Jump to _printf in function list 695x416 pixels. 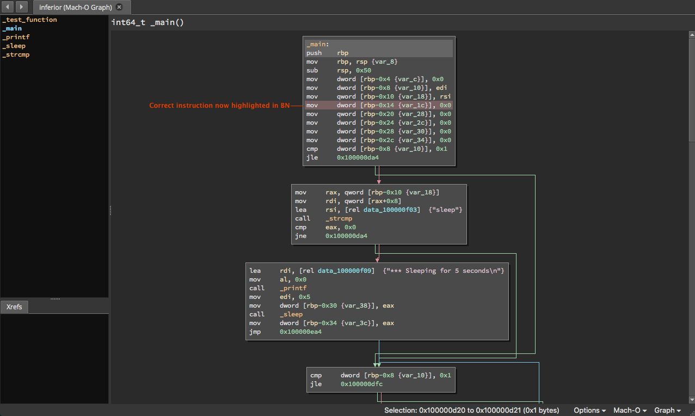point(16,37)
